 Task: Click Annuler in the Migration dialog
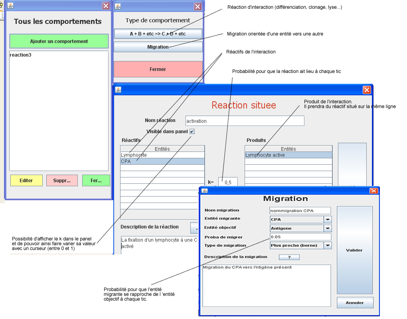tap(355, 303)
